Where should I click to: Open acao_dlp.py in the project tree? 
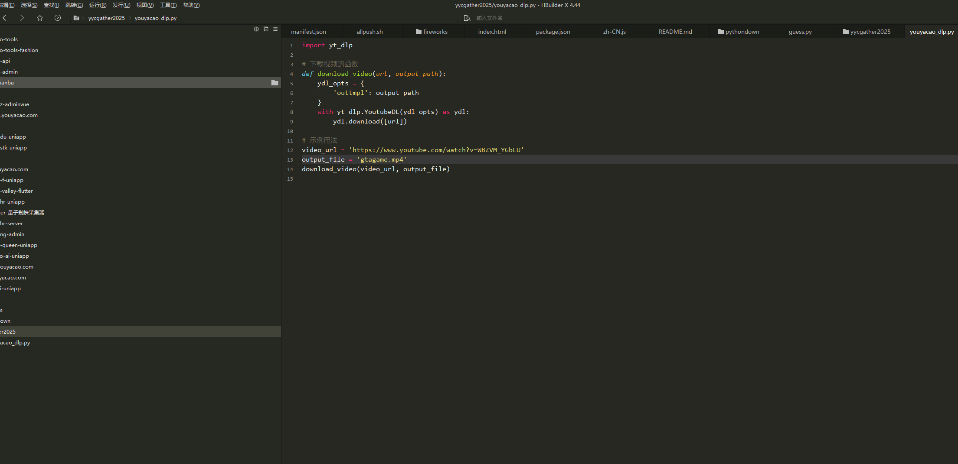[x=141, y=343]
